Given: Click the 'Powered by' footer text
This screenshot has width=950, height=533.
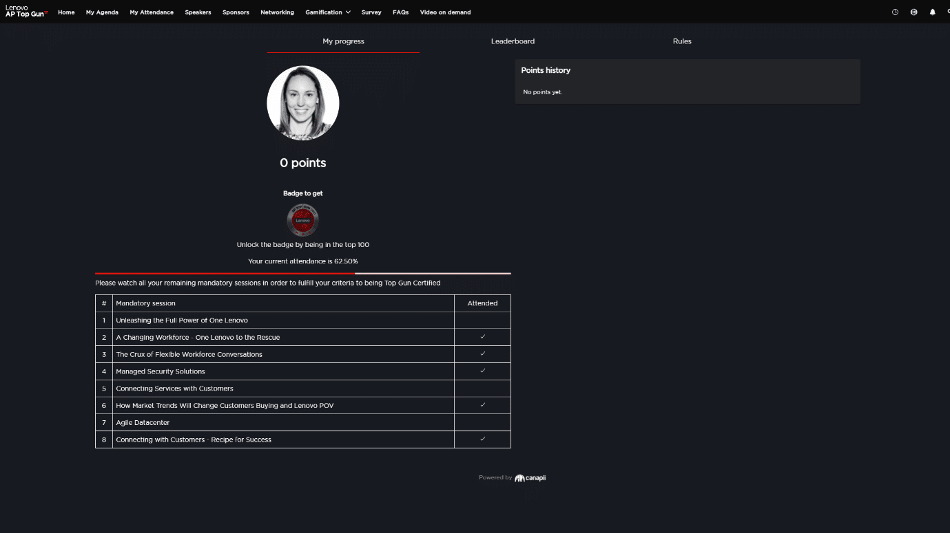Looking at the screenshot, I should click(x=495, y=478).
